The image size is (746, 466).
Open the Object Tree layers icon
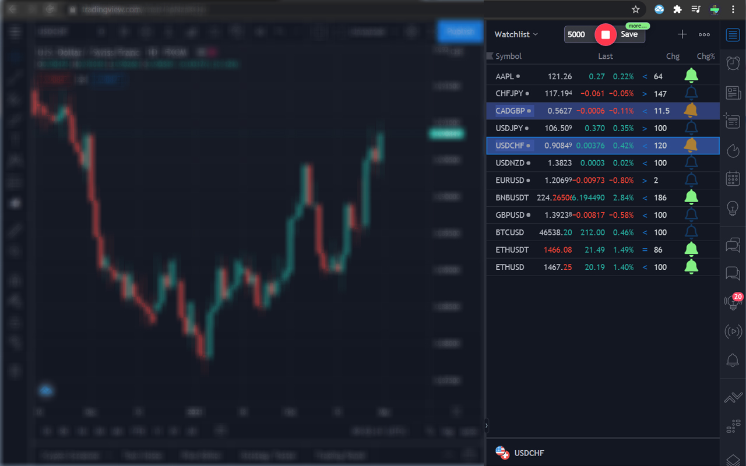point(733,459)
